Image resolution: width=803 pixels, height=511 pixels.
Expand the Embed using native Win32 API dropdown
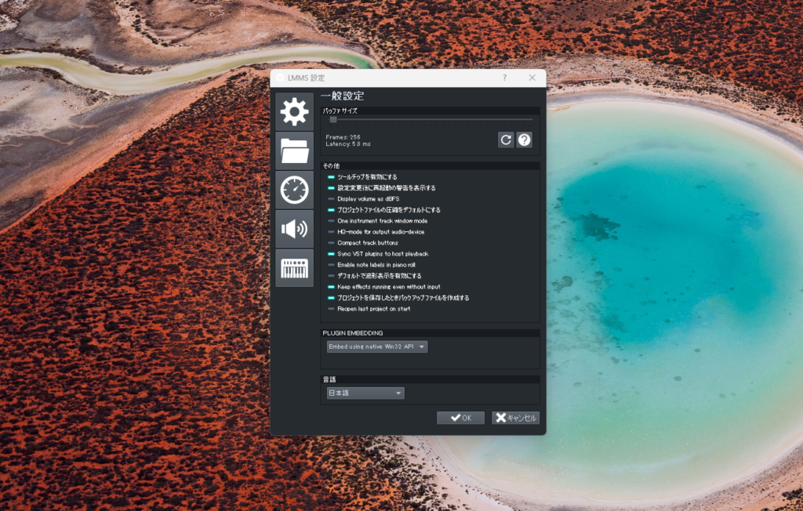click(x=377, y=346)
